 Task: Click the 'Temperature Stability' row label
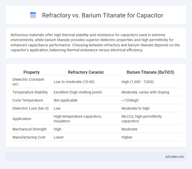31,92
